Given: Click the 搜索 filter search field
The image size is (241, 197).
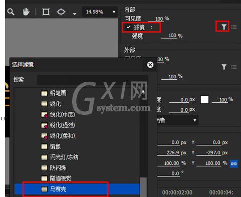Looking at the screenshot, I should [x=93, y=80].
